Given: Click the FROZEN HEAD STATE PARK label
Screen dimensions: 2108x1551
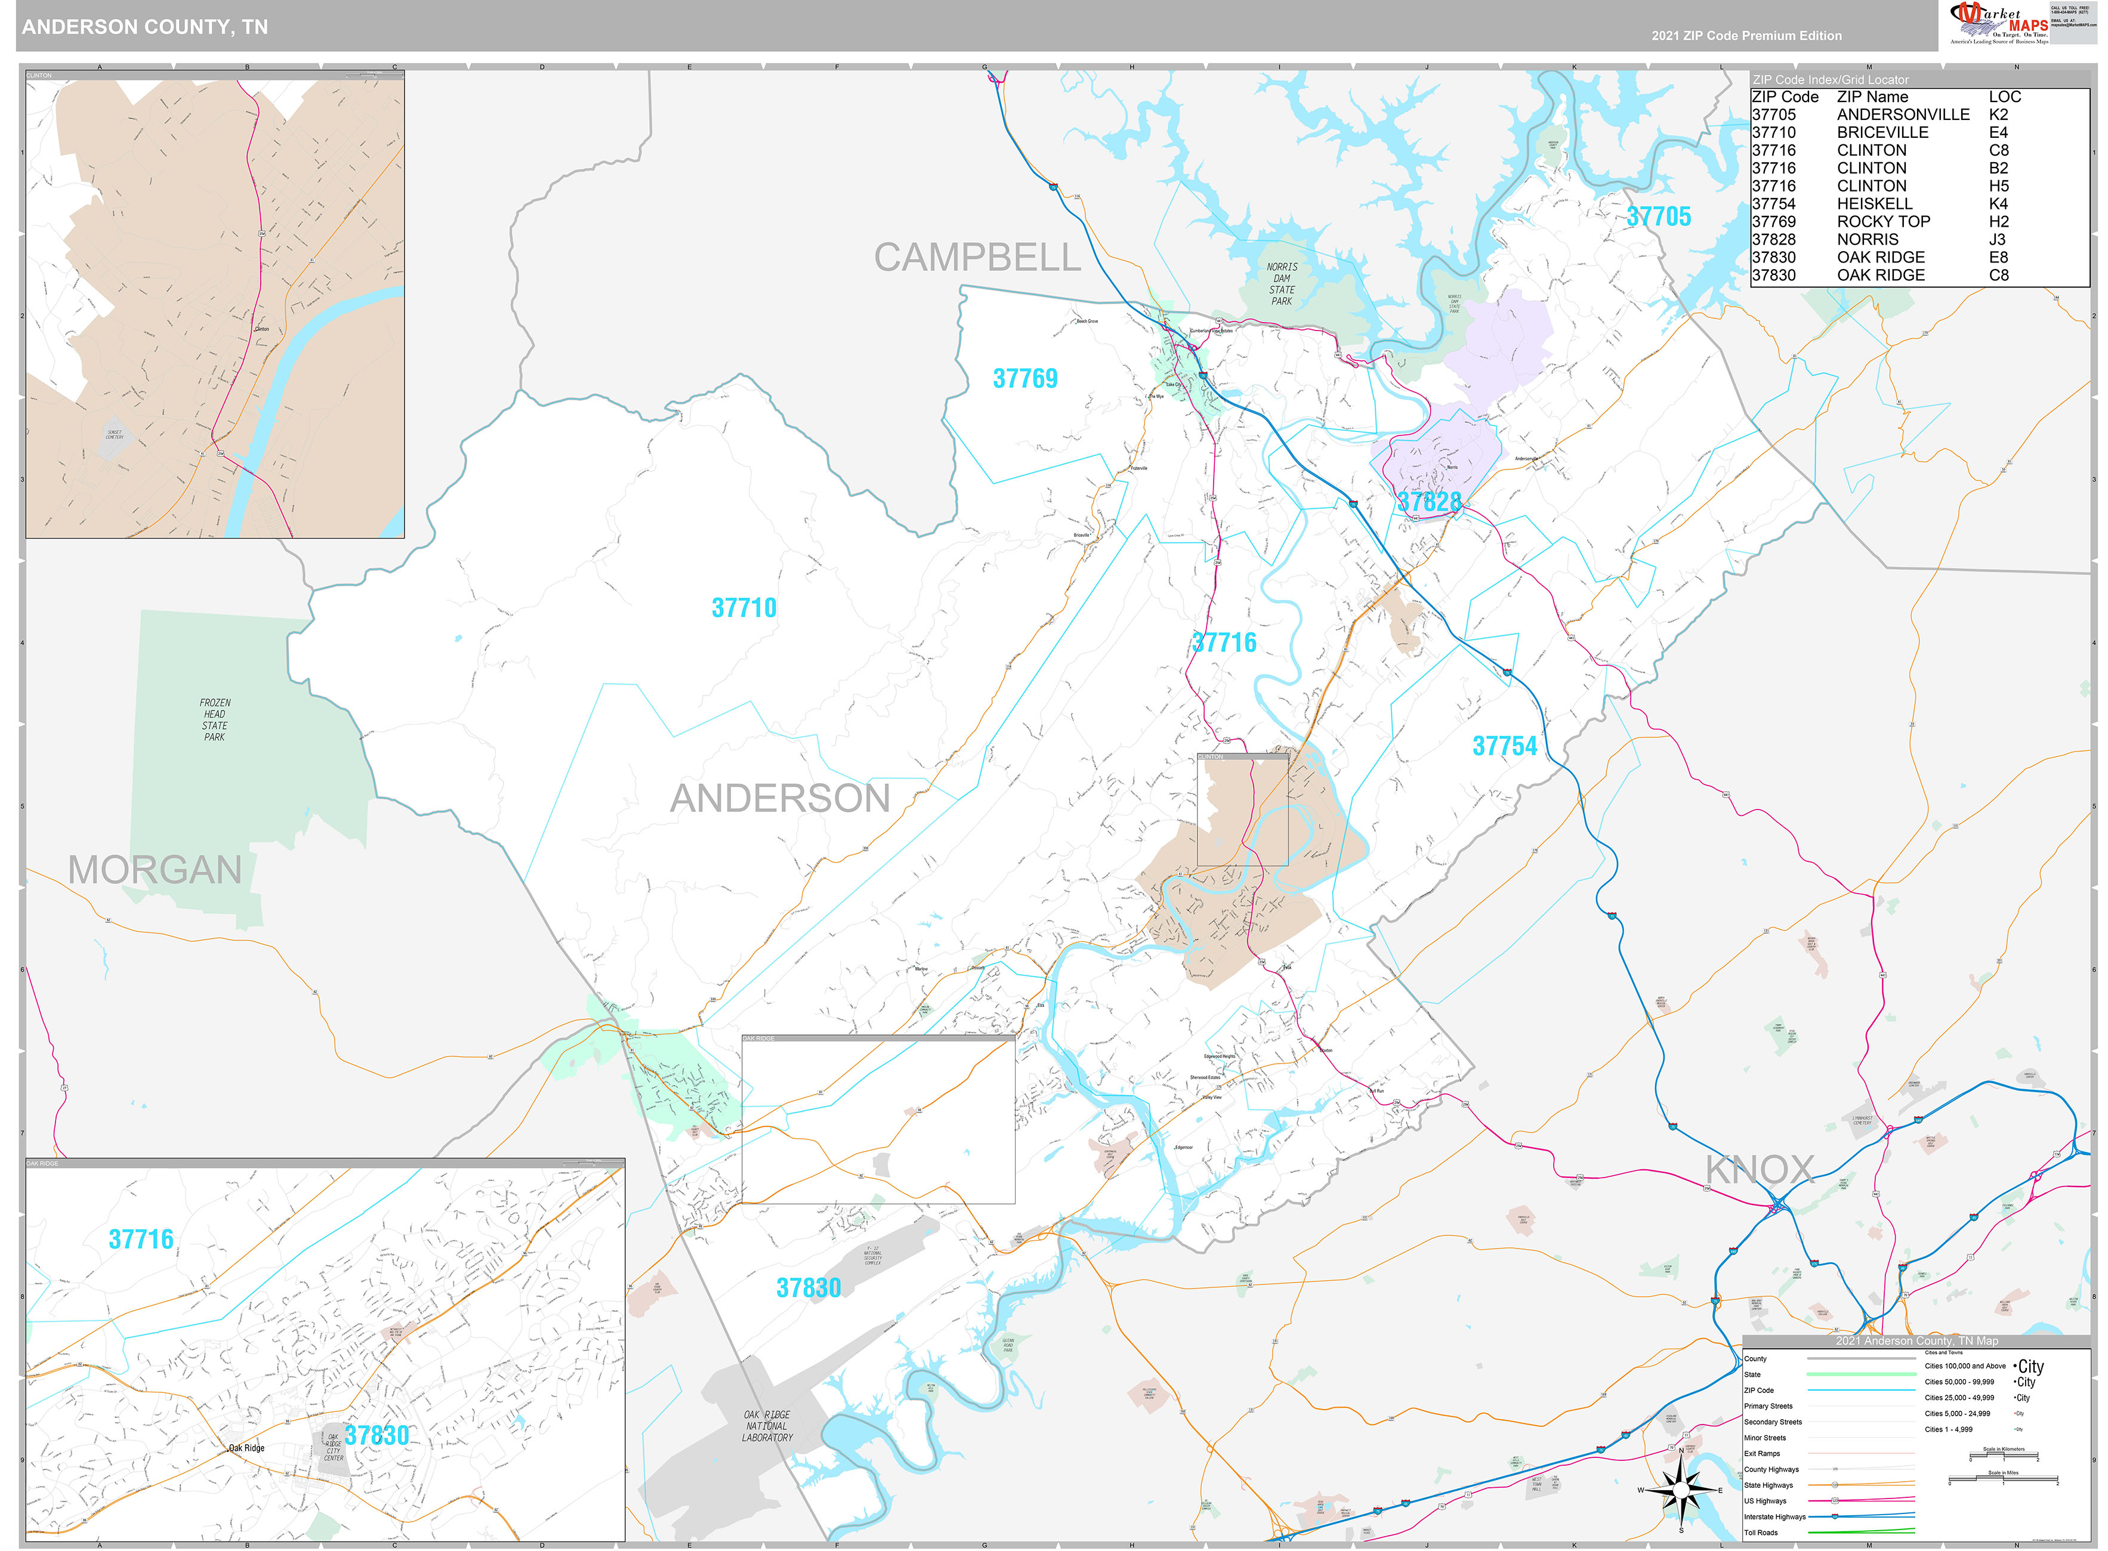Looking at the screenshot, I should pos(215,720).
